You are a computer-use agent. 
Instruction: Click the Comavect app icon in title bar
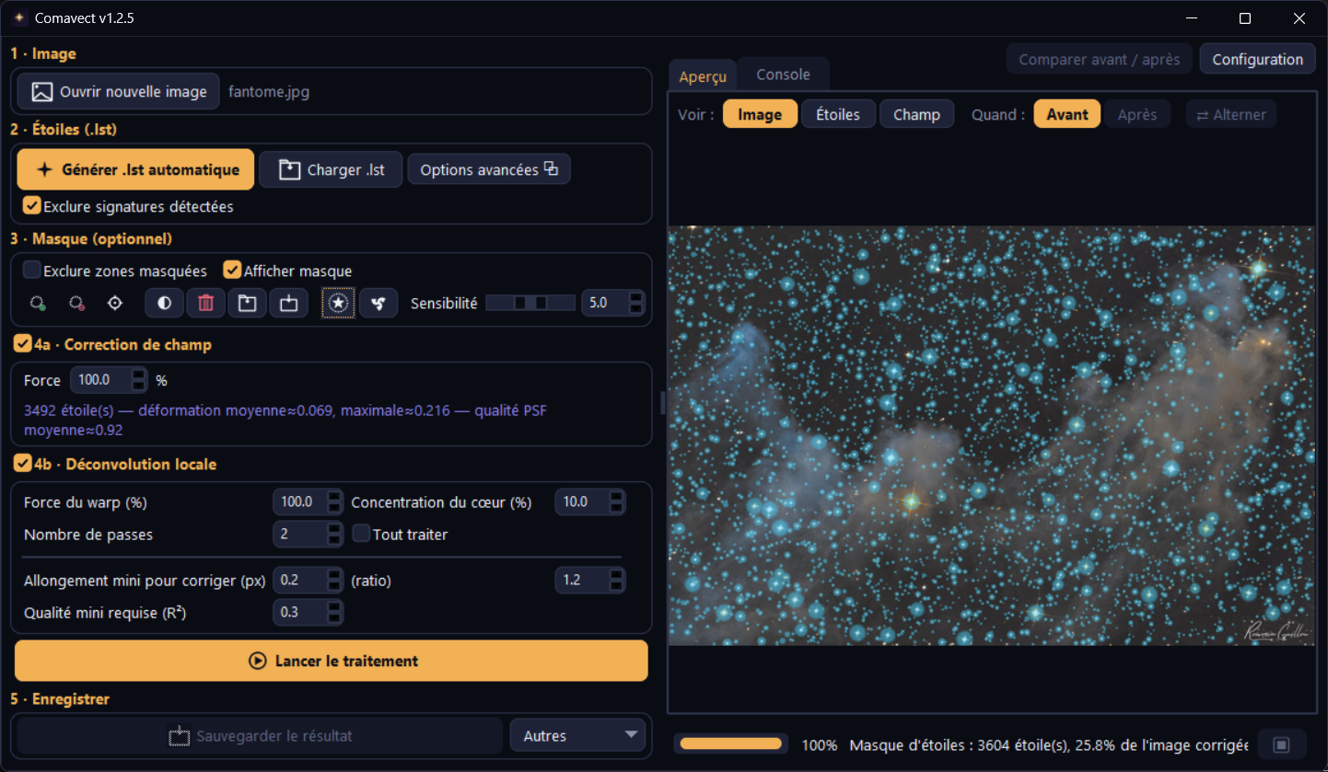pos(19,18)
